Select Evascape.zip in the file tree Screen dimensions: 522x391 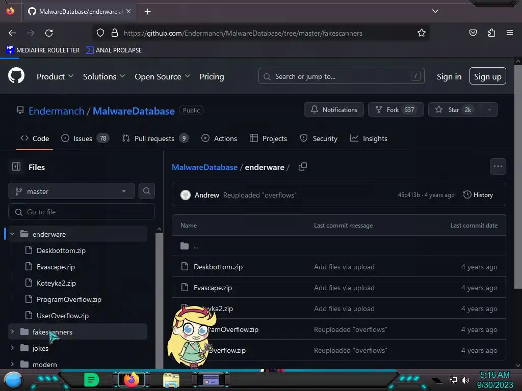(x=56, y=267)
